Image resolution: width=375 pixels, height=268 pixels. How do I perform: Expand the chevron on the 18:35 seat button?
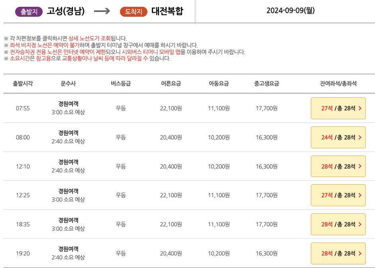(x=360, y=224)
